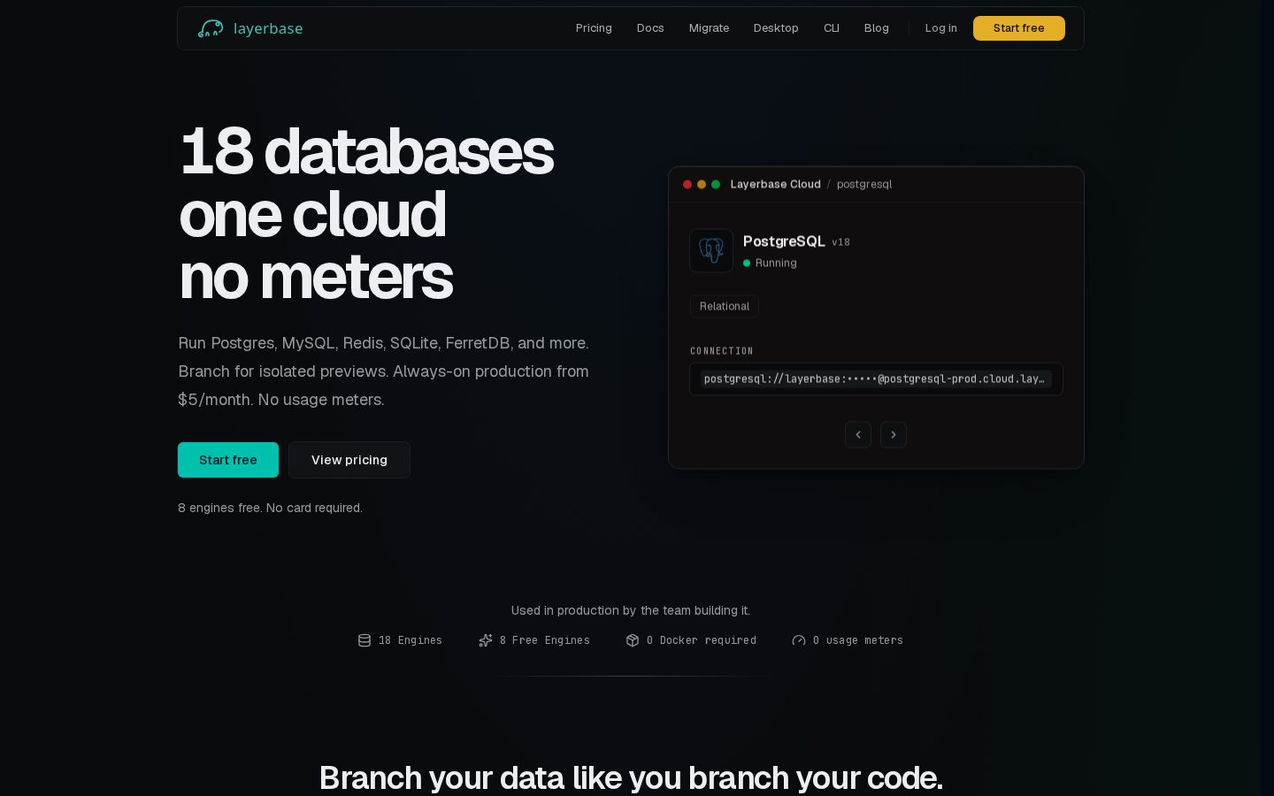Click the postgresql connection string field

pyautogui.click(x=876, y=379)
